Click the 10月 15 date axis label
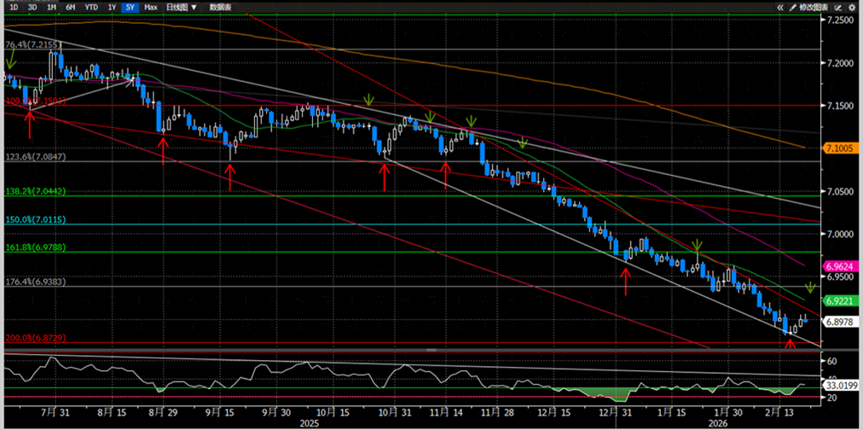Image resolution: width=863 pixels, height=430 pixels. coord(331,411)
